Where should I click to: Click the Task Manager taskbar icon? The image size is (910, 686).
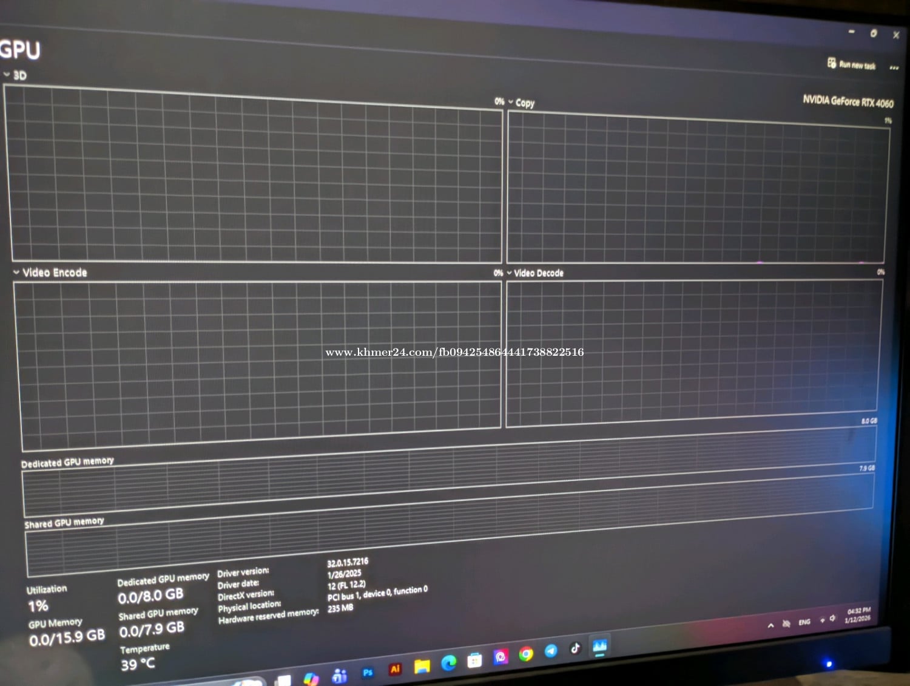[x=599, y=646]
